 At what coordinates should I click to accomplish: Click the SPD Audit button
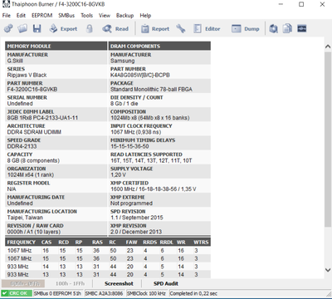[166, 283]
